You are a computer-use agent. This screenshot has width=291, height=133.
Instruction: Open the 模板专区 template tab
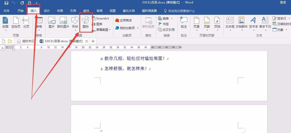(x=26, y=41)
